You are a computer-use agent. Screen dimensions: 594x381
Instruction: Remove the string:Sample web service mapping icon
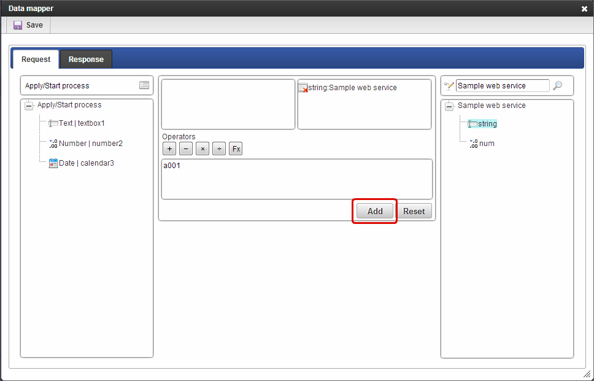[303, 88]
